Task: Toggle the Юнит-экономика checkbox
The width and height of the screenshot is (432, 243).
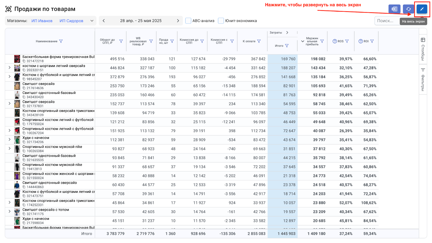Action: [221, 21]
